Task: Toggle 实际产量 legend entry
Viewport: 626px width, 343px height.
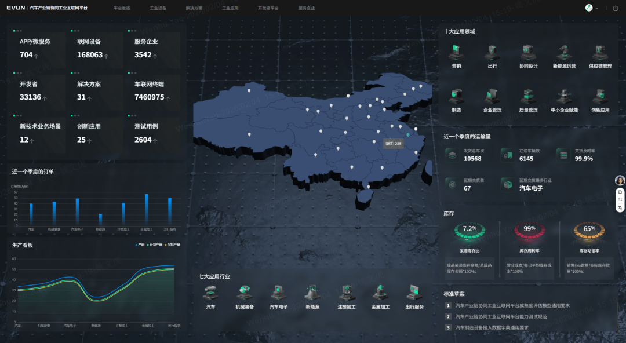Action: tap(172, 245)
